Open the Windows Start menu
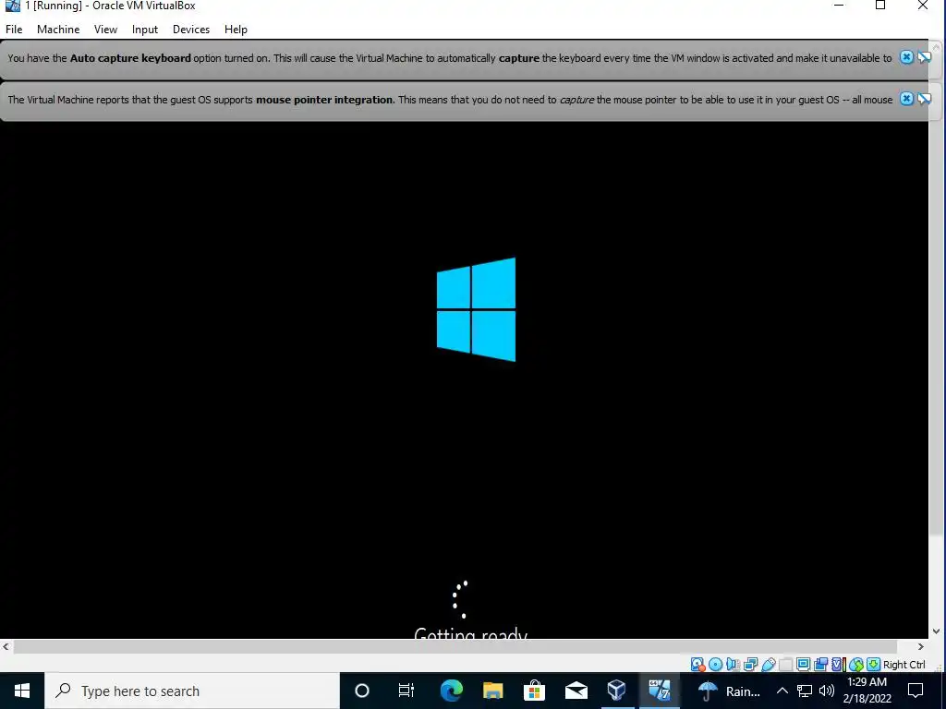The width and height of the screenshot is (946, 709). click(22, 691)
